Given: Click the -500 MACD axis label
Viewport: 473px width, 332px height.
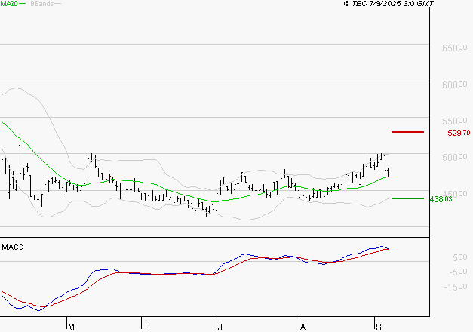Looking at the screenshot, I should (x=438, y=272).
